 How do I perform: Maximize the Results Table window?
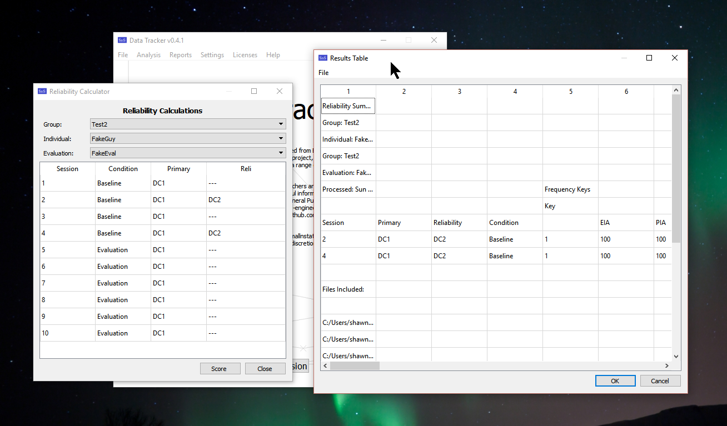(649, 58)
